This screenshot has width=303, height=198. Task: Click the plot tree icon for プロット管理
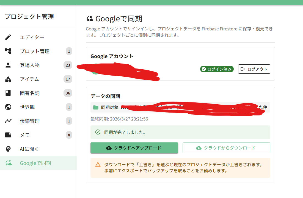pyautogui.click(x=8, y=51)
